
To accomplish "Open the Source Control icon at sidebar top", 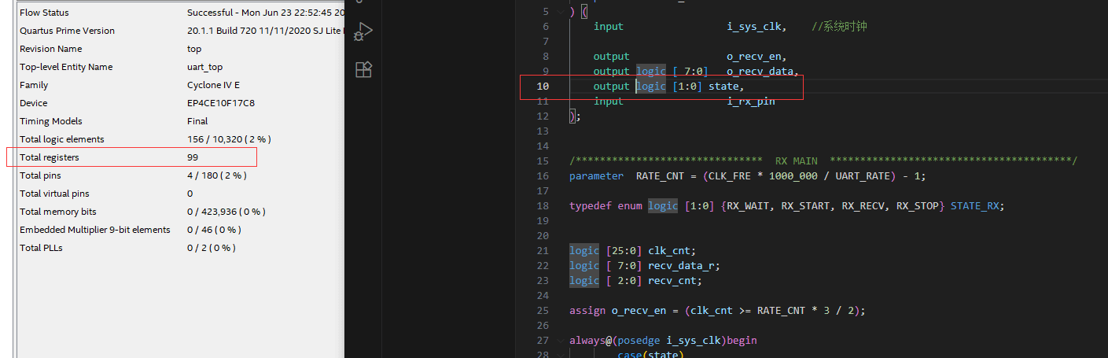I will tap(363, 3).
